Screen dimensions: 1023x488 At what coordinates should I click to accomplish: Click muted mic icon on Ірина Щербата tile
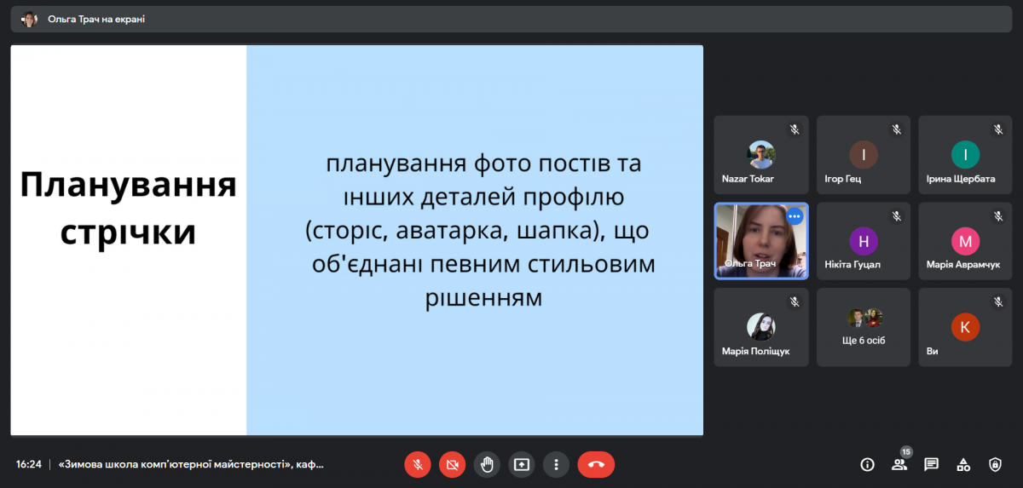[998, 129]
